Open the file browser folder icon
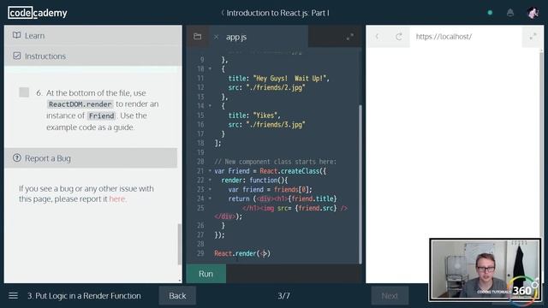The height and width of the screenshot is (308, 548). [198, 36]
